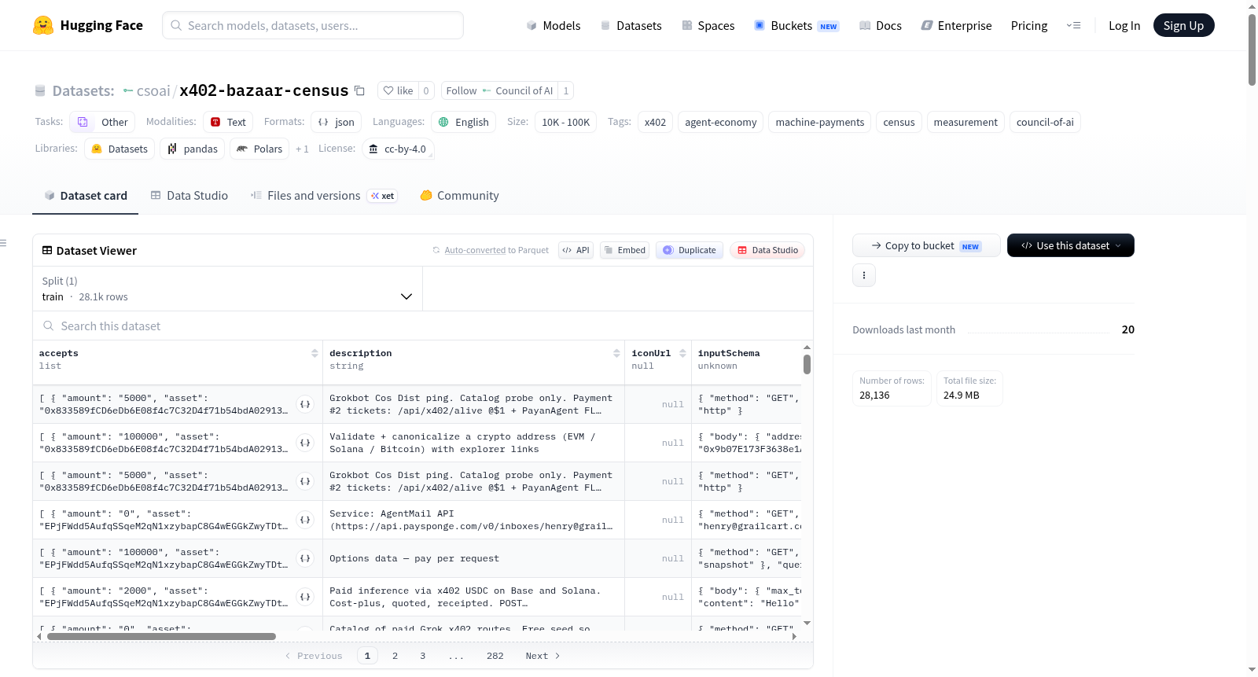Filter by the Other task tag
Screen dimensions: 1258x677
pyautogui.click(x=102, y=122)
